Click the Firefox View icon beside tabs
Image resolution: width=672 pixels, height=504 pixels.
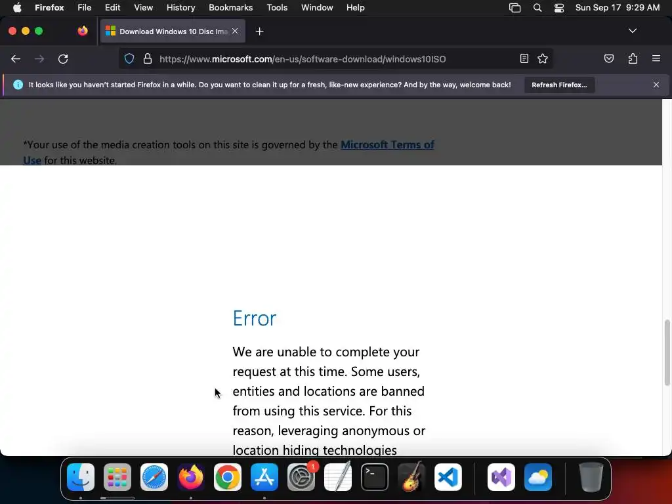83,31
